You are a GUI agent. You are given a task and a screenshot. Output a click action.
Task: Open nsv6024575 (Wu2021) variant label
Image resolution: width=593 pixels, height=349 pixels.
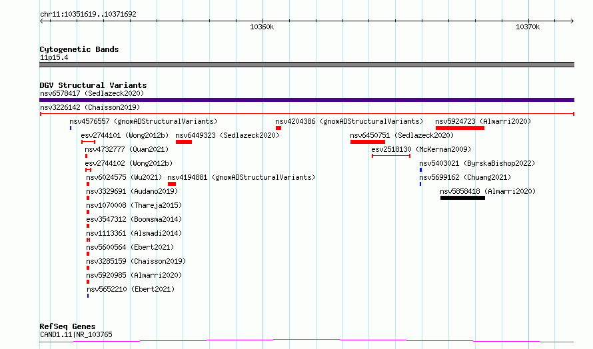[x=124, y=177]
